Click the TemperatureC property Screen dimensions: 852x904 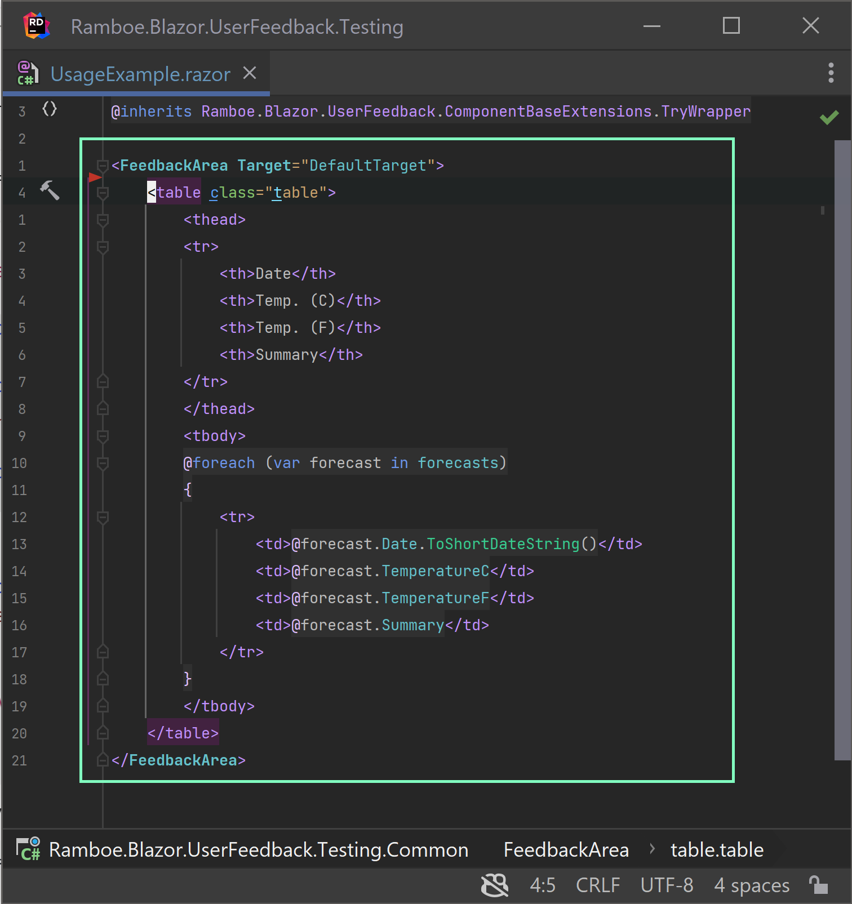436,571
